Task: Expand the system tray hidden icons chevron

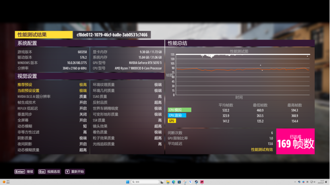Action: 295,182
